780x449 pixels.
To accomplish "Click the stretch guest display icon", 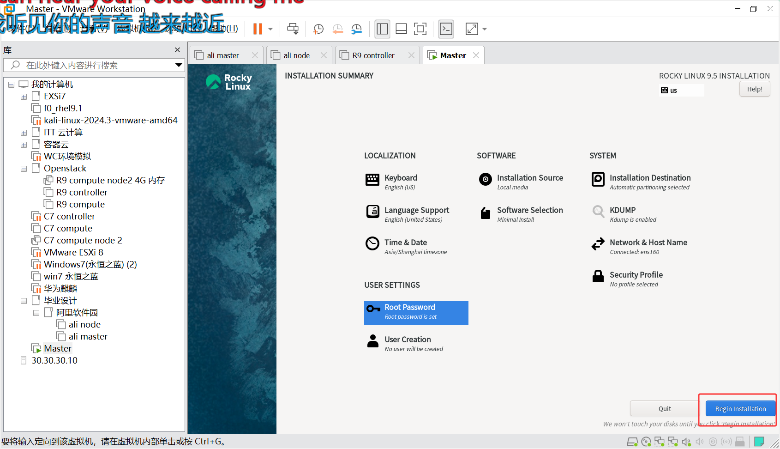I will coord(472,29).
